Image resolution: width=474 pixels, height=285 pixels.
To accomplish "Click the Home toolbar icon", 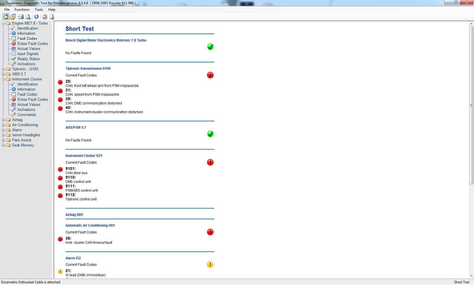I will coord(6,17).
